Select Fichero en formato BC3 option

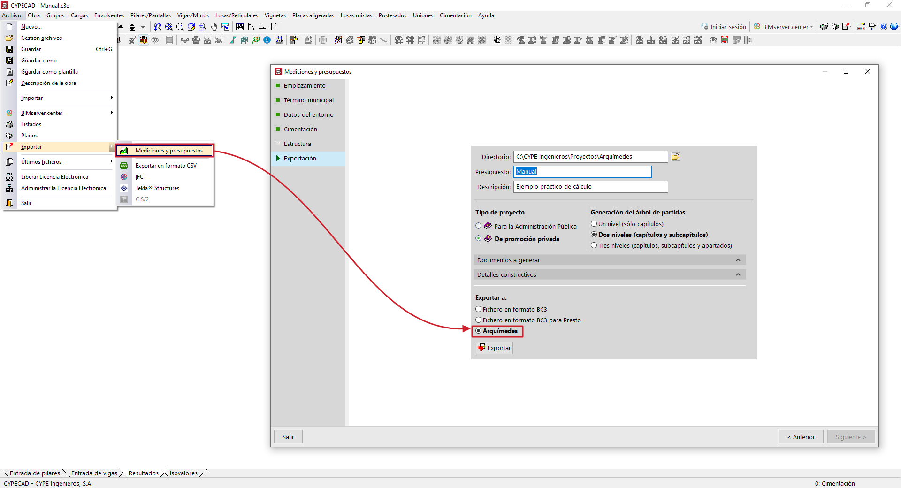[479, 309]
